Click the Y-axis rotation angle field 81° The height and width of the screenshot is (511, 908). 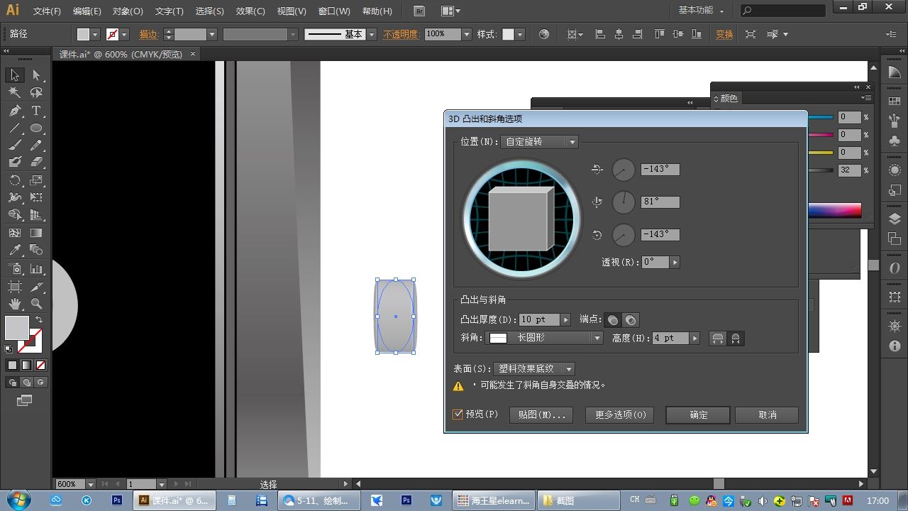point(660,202)
